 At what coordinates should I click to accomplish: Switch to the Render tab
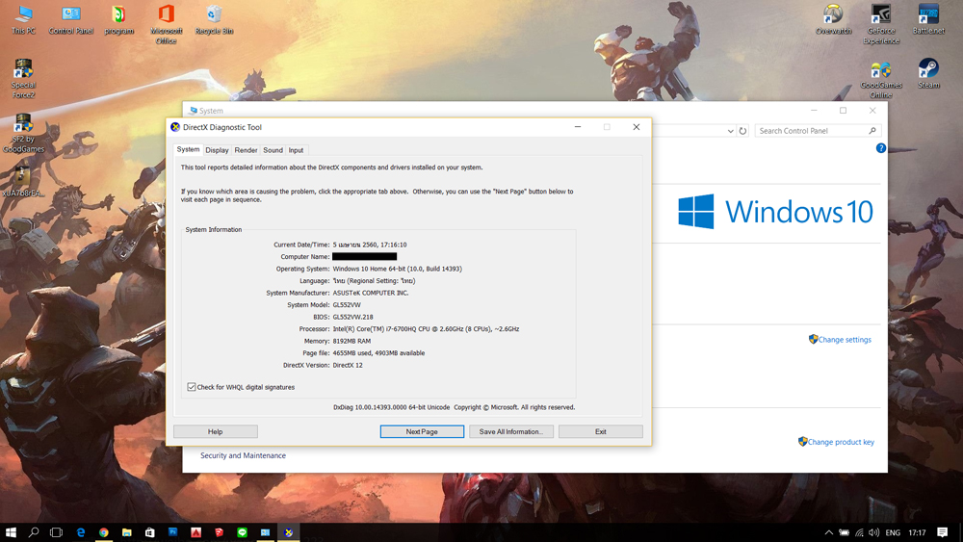pos(246,150)
